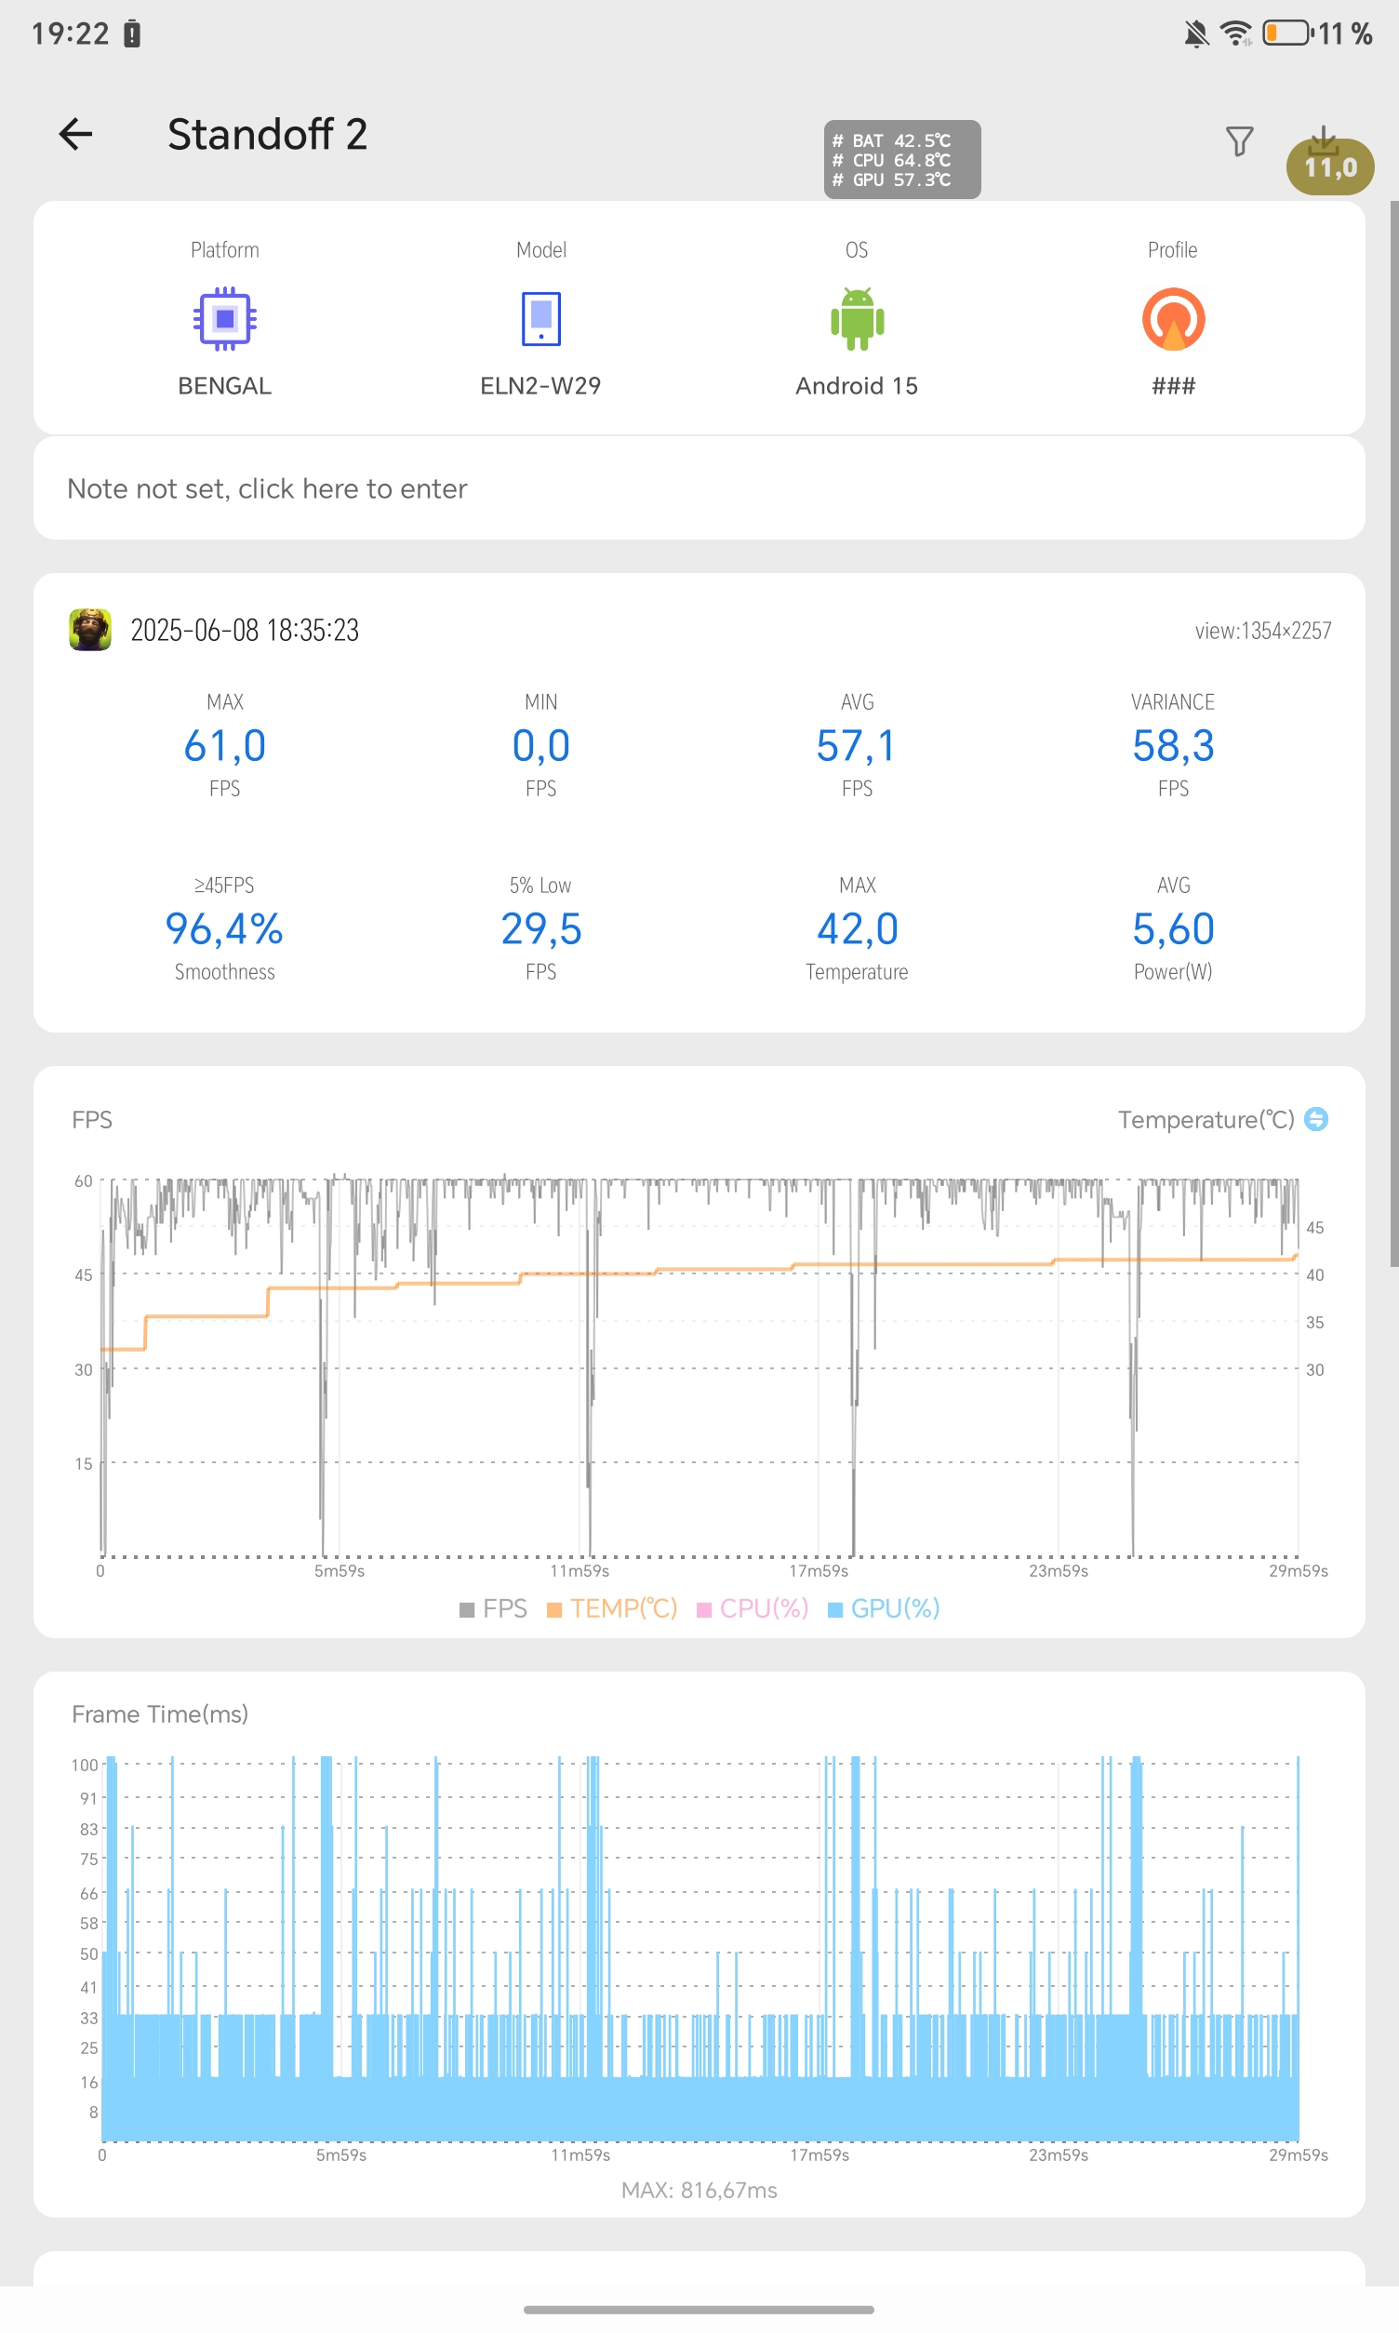Tap the BENGAL platform chip icon
The width and height of the screenshot is (1399, 2333).
tap(224, 319)
